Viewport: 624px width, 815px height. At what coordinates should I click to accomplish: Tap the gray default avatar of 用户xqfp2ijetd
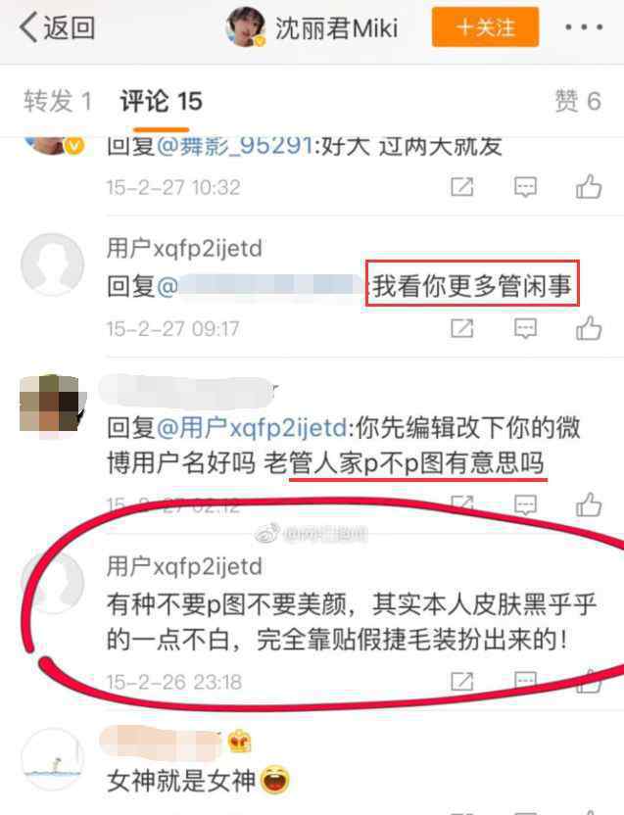click(x=52, y=264)
